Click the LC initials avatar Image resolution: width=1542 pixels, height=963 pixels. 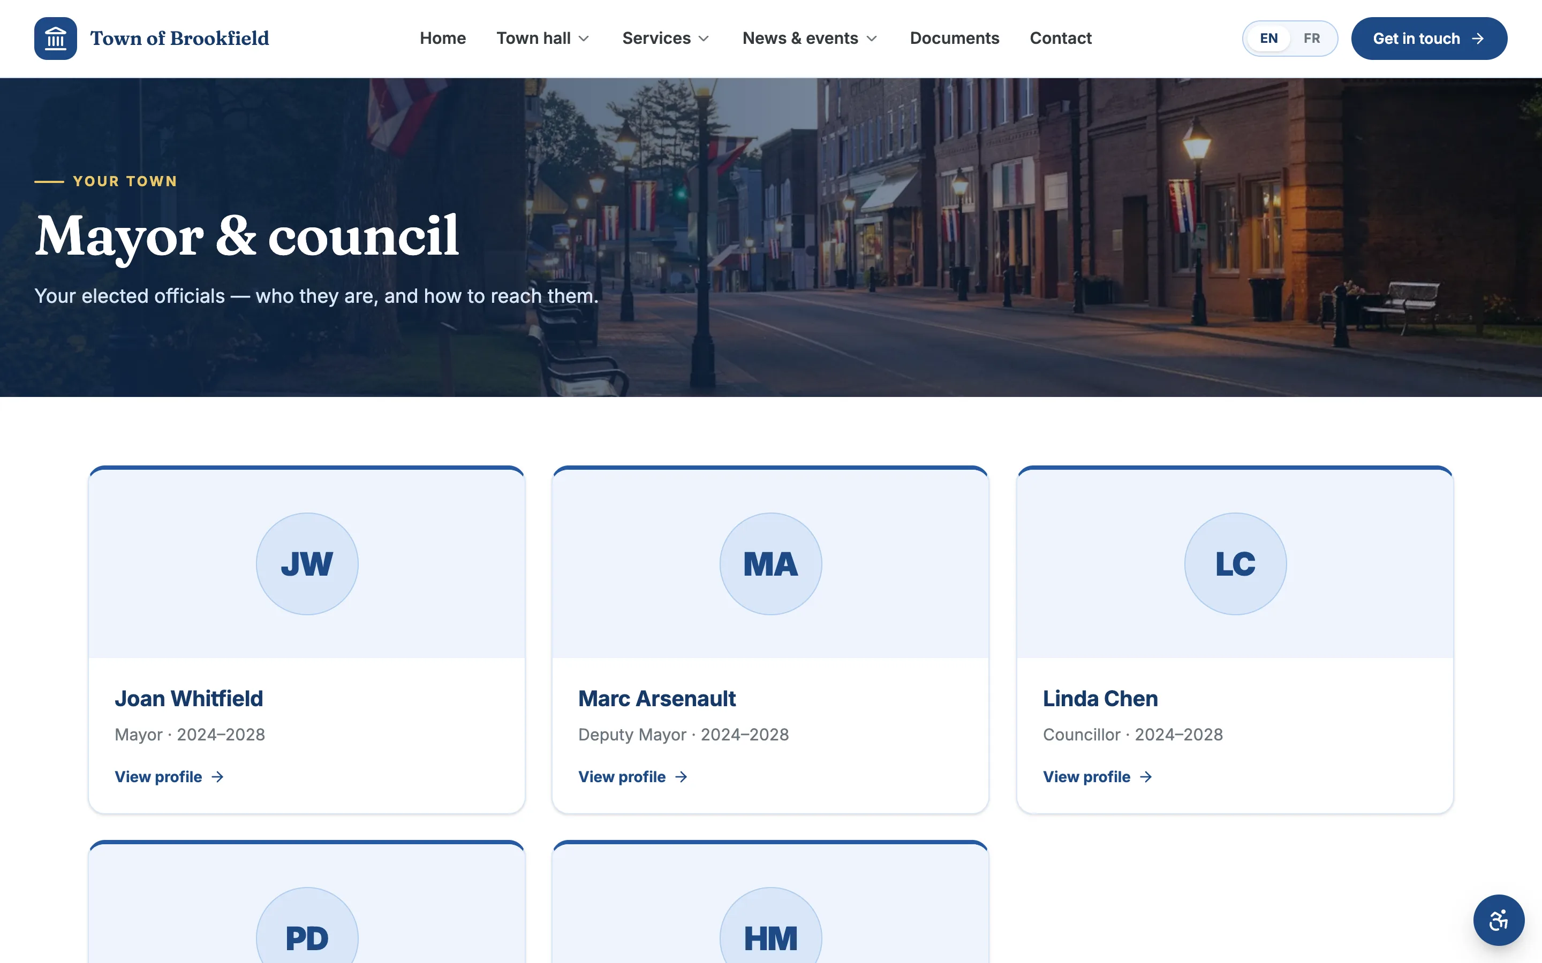tap(1235, 564)
